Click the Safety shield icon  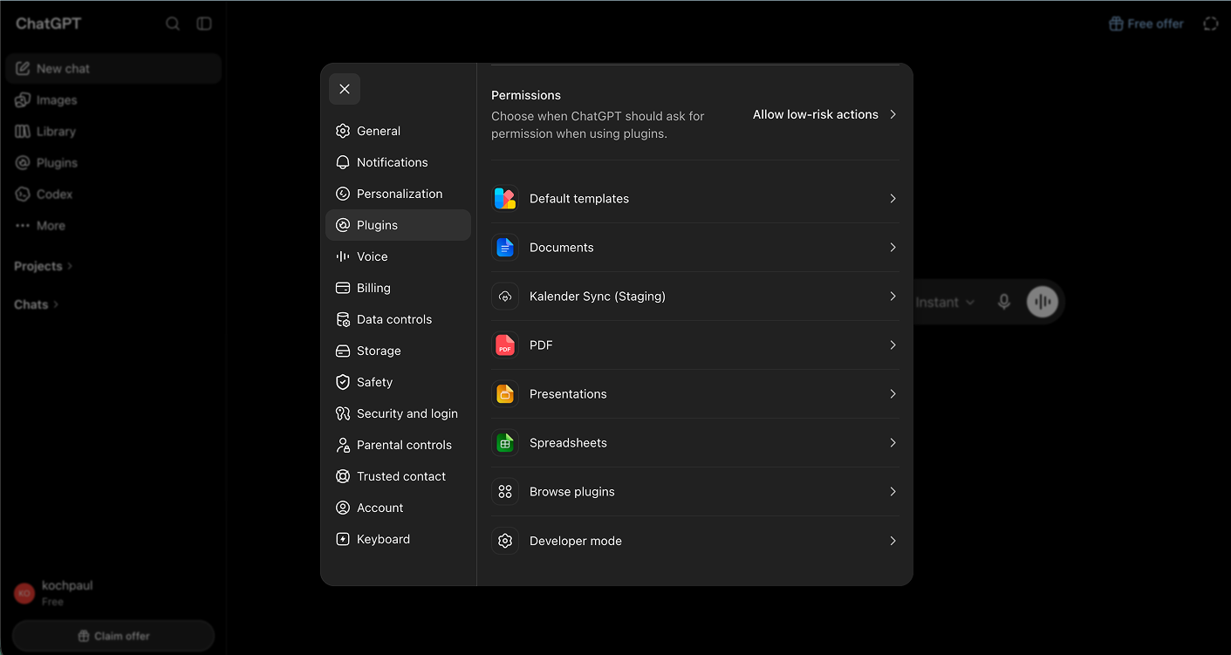pyautogui.click(x=343, y=382)
